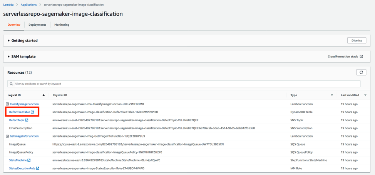Image resolution: width=375 pixels, height=175 pixels.
Task: Click the external link icon next to StateMachine
Action: click(29, 160)
